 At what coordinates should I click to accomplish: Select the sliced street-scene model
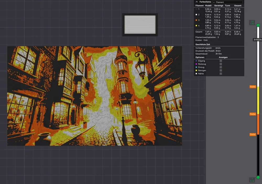click(94, 96)
